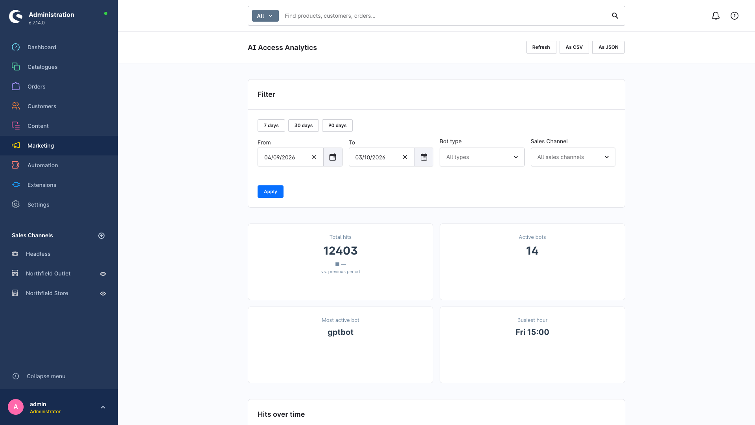755x425 pixels.
Task: Toggle Northfield Store storefront eye icon
Action: coord(103,294)
